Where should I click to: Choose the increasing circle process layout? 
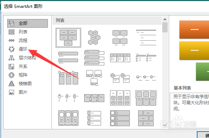tap(146, 78)
